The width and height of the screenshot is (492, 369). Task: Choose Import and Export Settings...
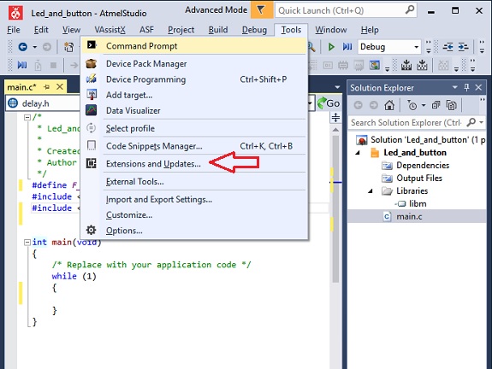coord(194,200)
